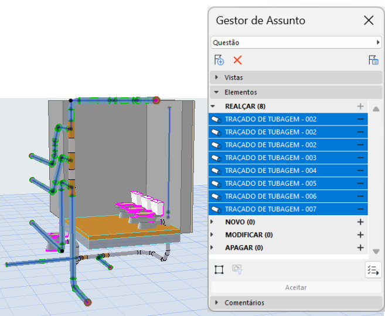The height and width of the screenshot is (316, 385).
Task: Open the checklist actions menu icon
Action: pos(373,270)
